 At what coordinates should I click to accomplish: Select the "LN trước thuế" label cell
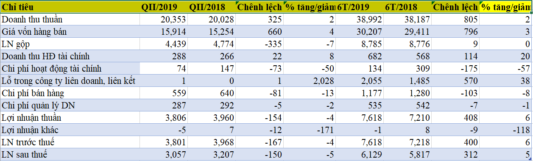pos(70,142)
